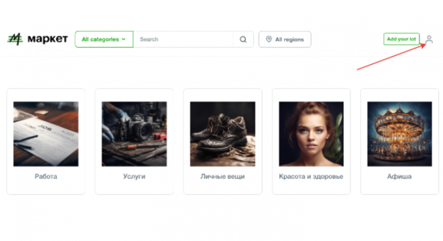Open the Работа category card
This screenshot has width=443, height=241.
point(46,141)
